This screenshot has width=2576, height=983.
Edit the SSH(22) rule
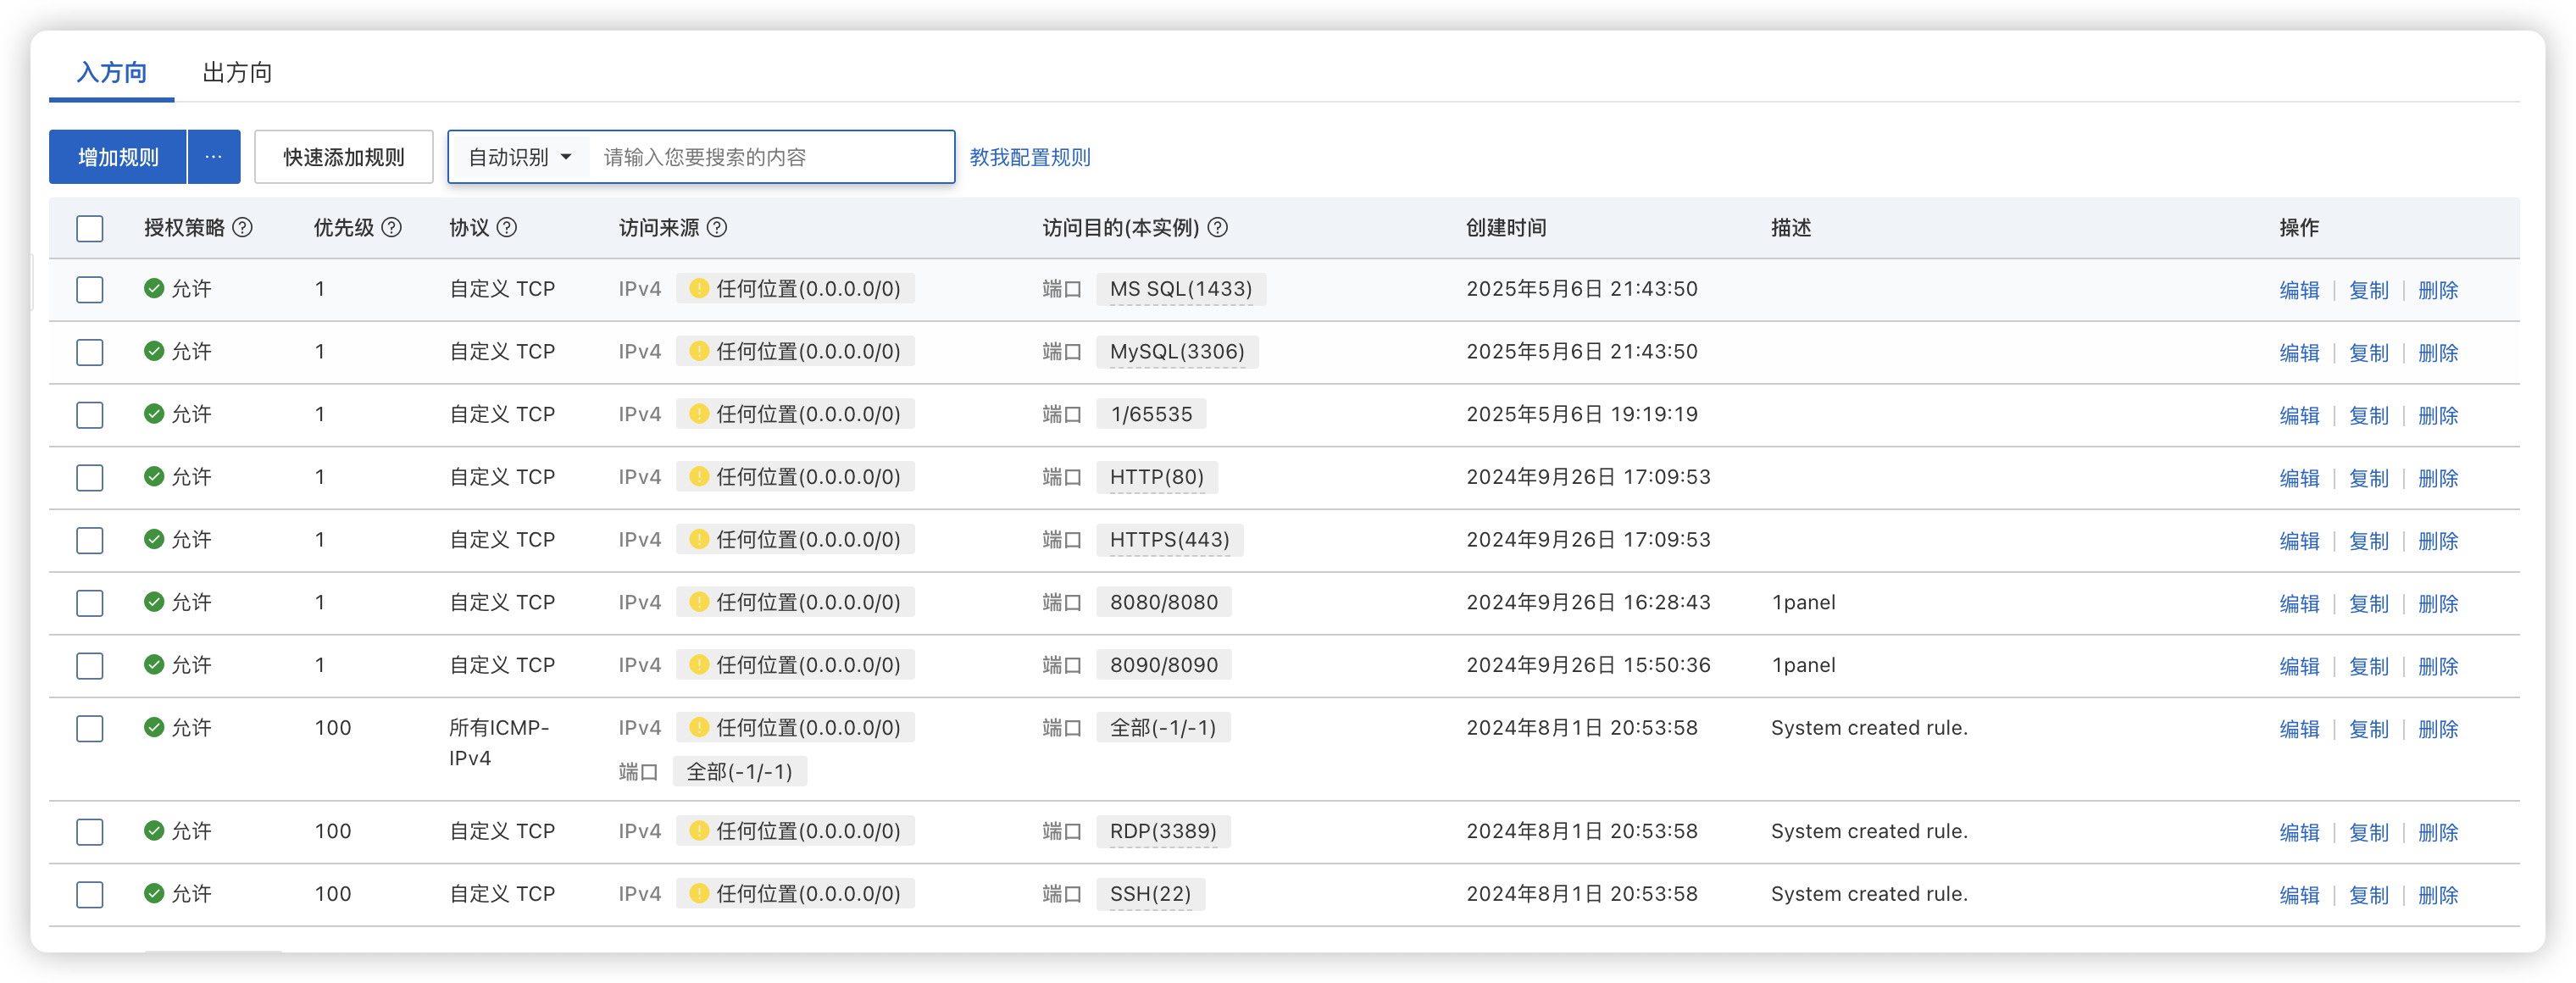click(2298, 896)
